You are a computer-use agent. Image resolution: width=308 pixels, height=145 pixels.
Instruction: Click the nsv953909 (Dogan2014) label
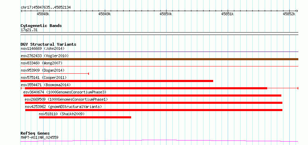point(43,70)
